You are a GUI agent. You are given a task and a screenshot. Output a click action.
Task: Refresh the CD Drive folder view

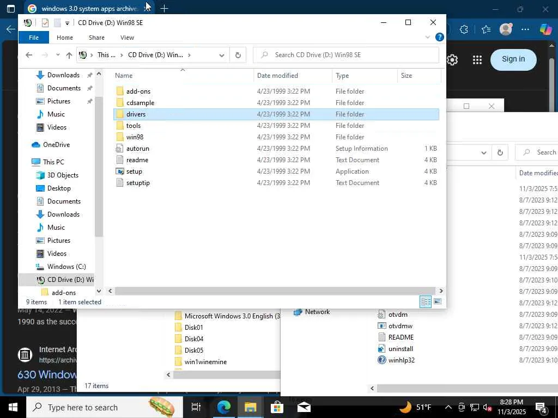click(x=238, y=55)
